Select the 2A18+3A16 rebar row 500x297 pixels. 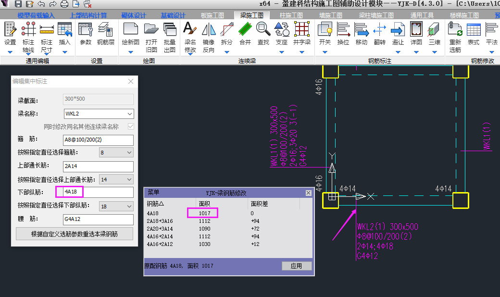coord(228,221)
